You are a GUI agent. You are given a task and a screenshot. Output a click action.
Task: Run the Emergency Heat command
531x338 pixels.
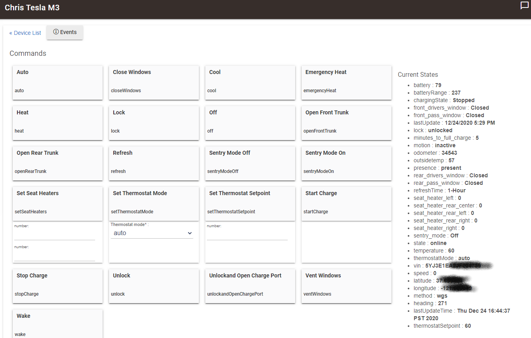click(346, 83)
